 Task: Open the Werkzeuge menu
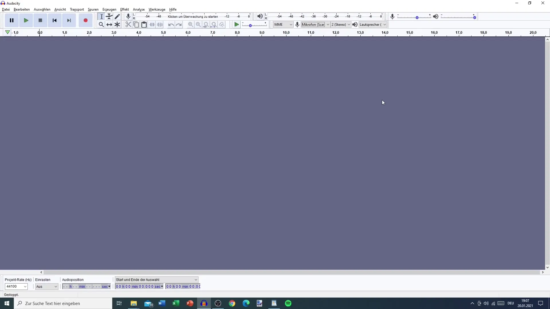[157, 9]
